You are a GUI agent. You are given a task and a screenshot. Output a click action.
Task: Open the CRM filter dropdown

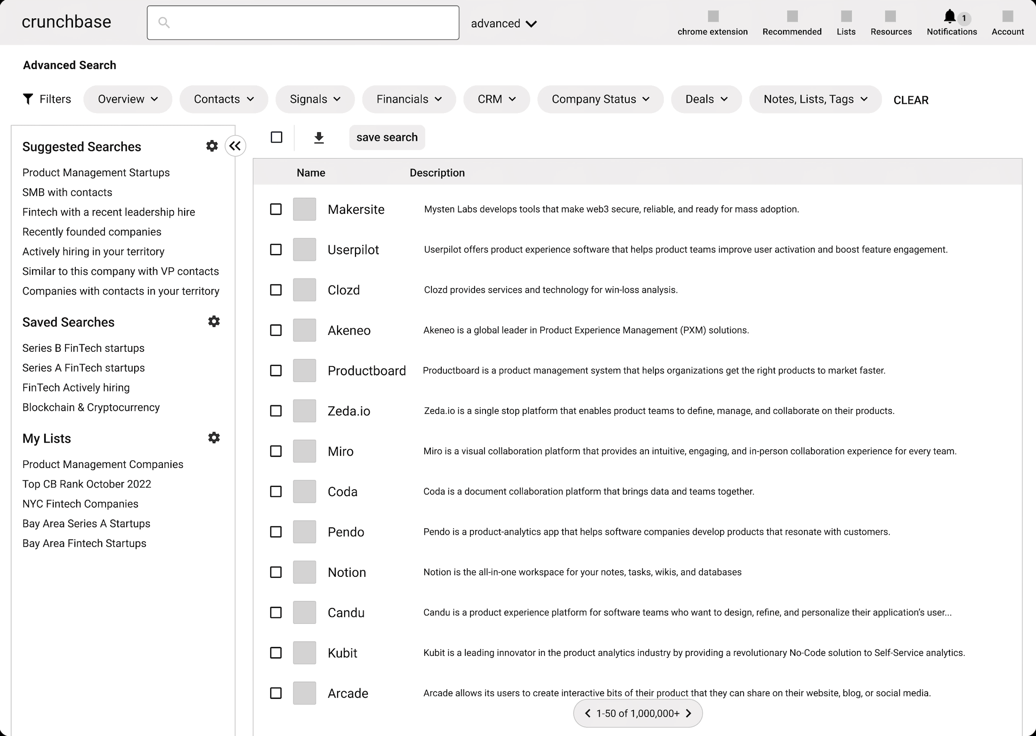pos(496,99)
